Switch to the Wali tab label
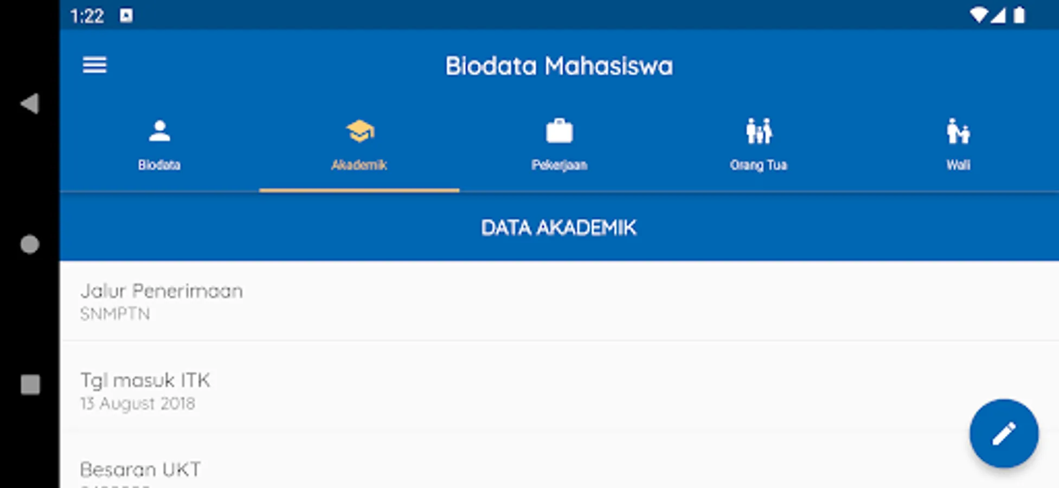 (x=958, y=165)
